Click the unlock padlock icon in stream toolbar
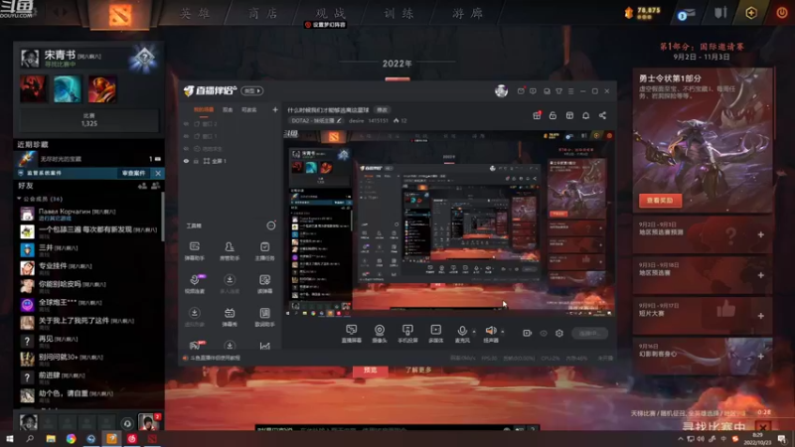This screenshot has height=447, width=795. click(x=553, y=115)
